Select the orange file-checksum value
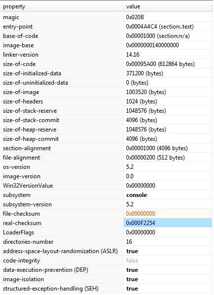214x295 pixels. coord(141,214)
